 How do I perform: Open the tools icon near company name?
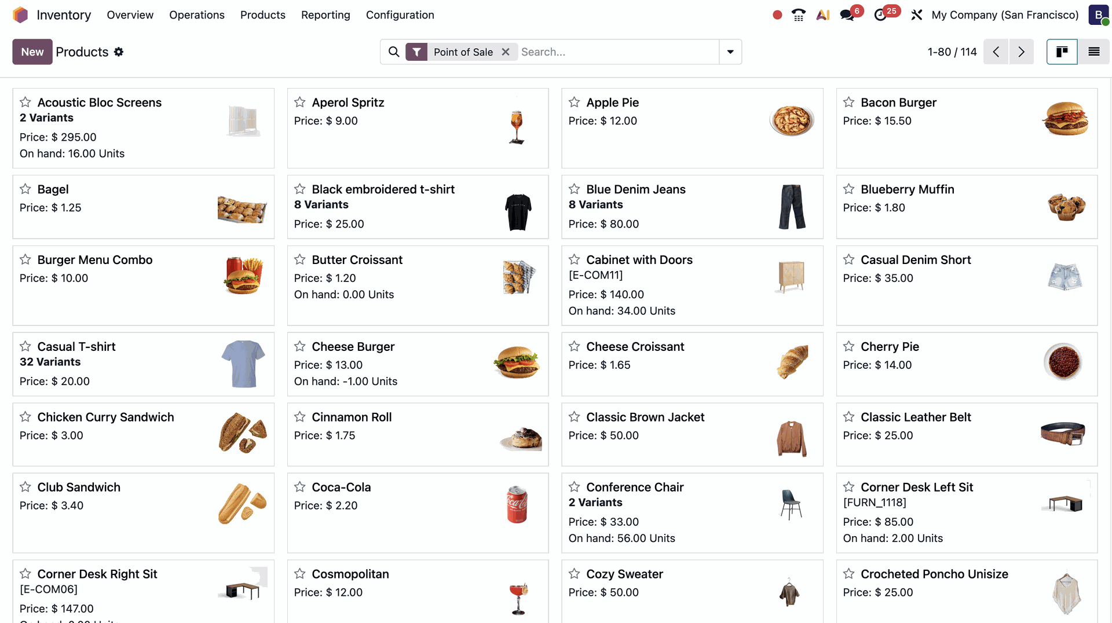[x=917, y=15]
